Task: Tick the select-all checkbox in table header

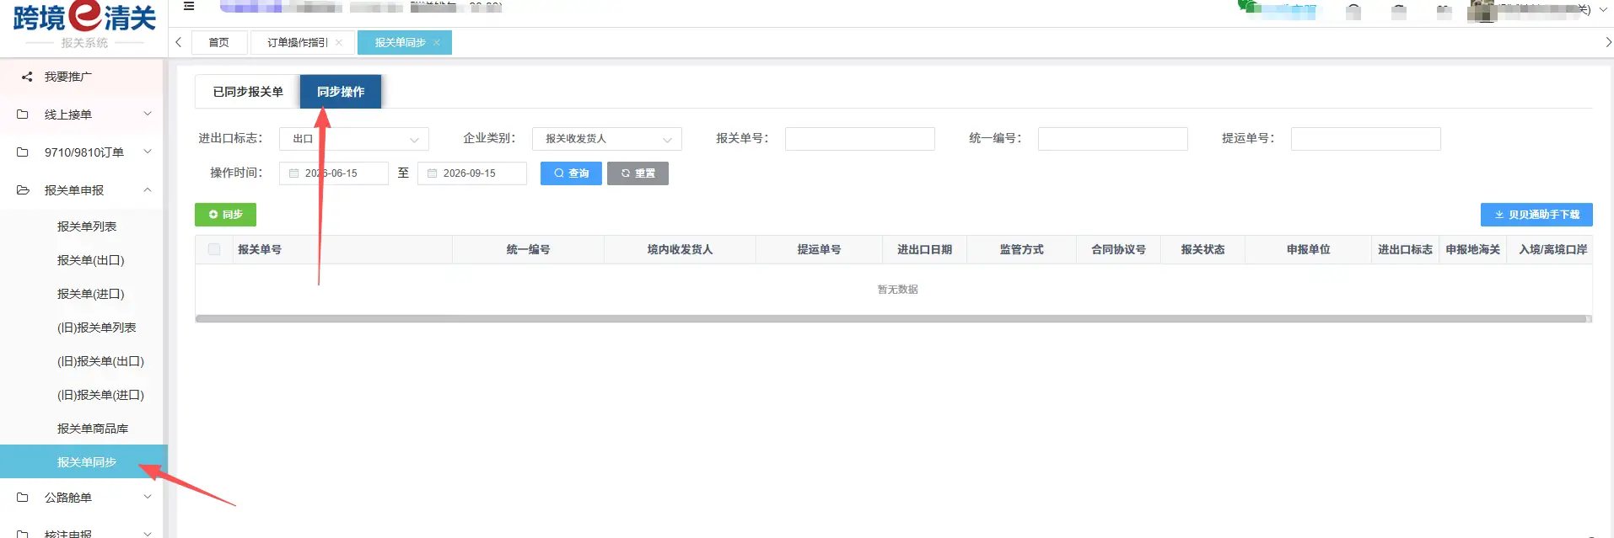Action: [x=214, y=249]
